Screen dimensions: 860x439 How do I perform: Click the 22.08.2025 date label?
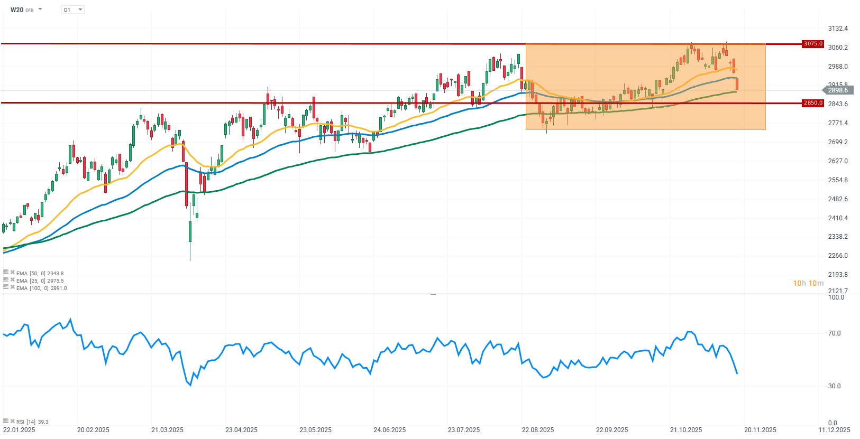pyautogui.click(x=538, y=429)
